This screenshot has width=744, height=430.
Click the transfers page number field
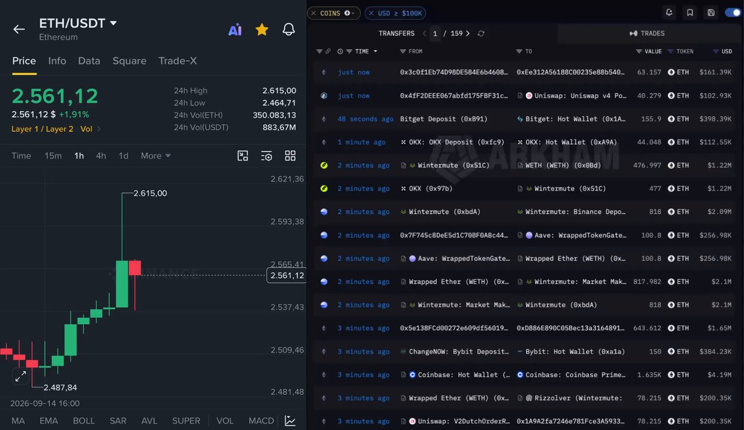[x=435, y=33]
